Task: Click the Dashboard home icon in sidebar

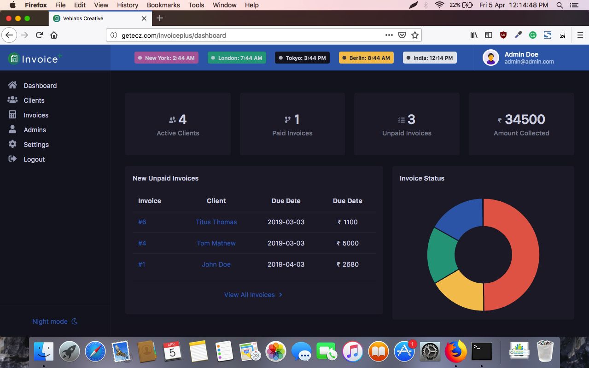Action: [x=12, y=85]
